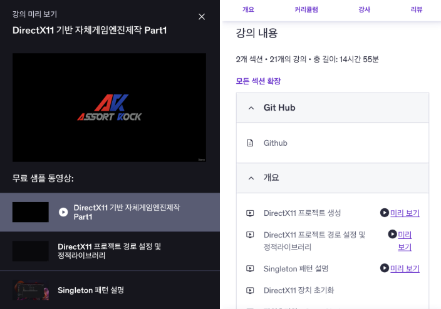The image size is (441, 309).
Task: Click 미리 보기 link for 경로 설정 lecture
Action: click(x=405, y=241)
